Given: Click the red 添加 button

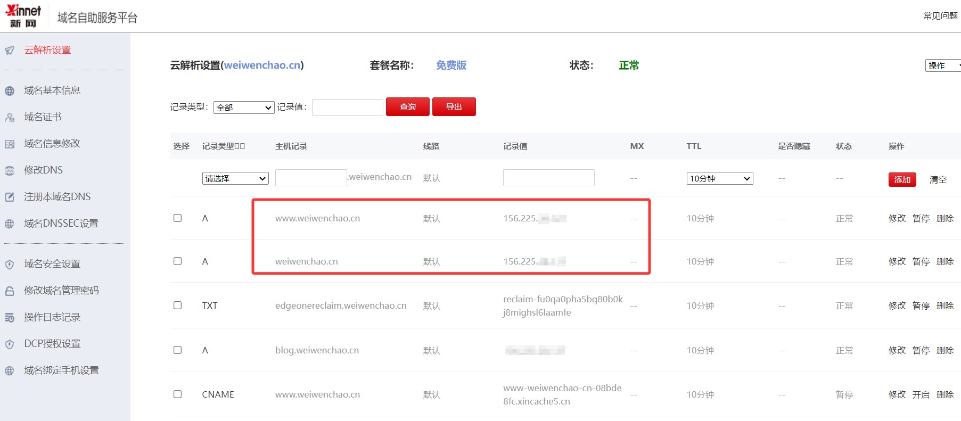Looking at the screenshot, I should pos(902,179).
